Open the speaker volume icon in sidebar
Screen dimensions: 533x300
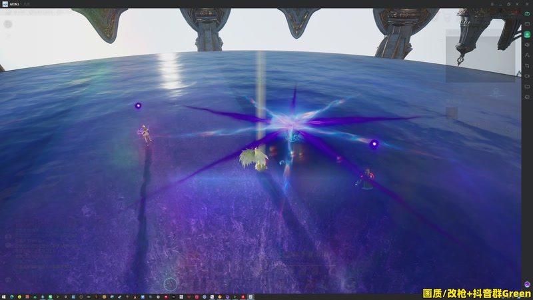point(527,45)
